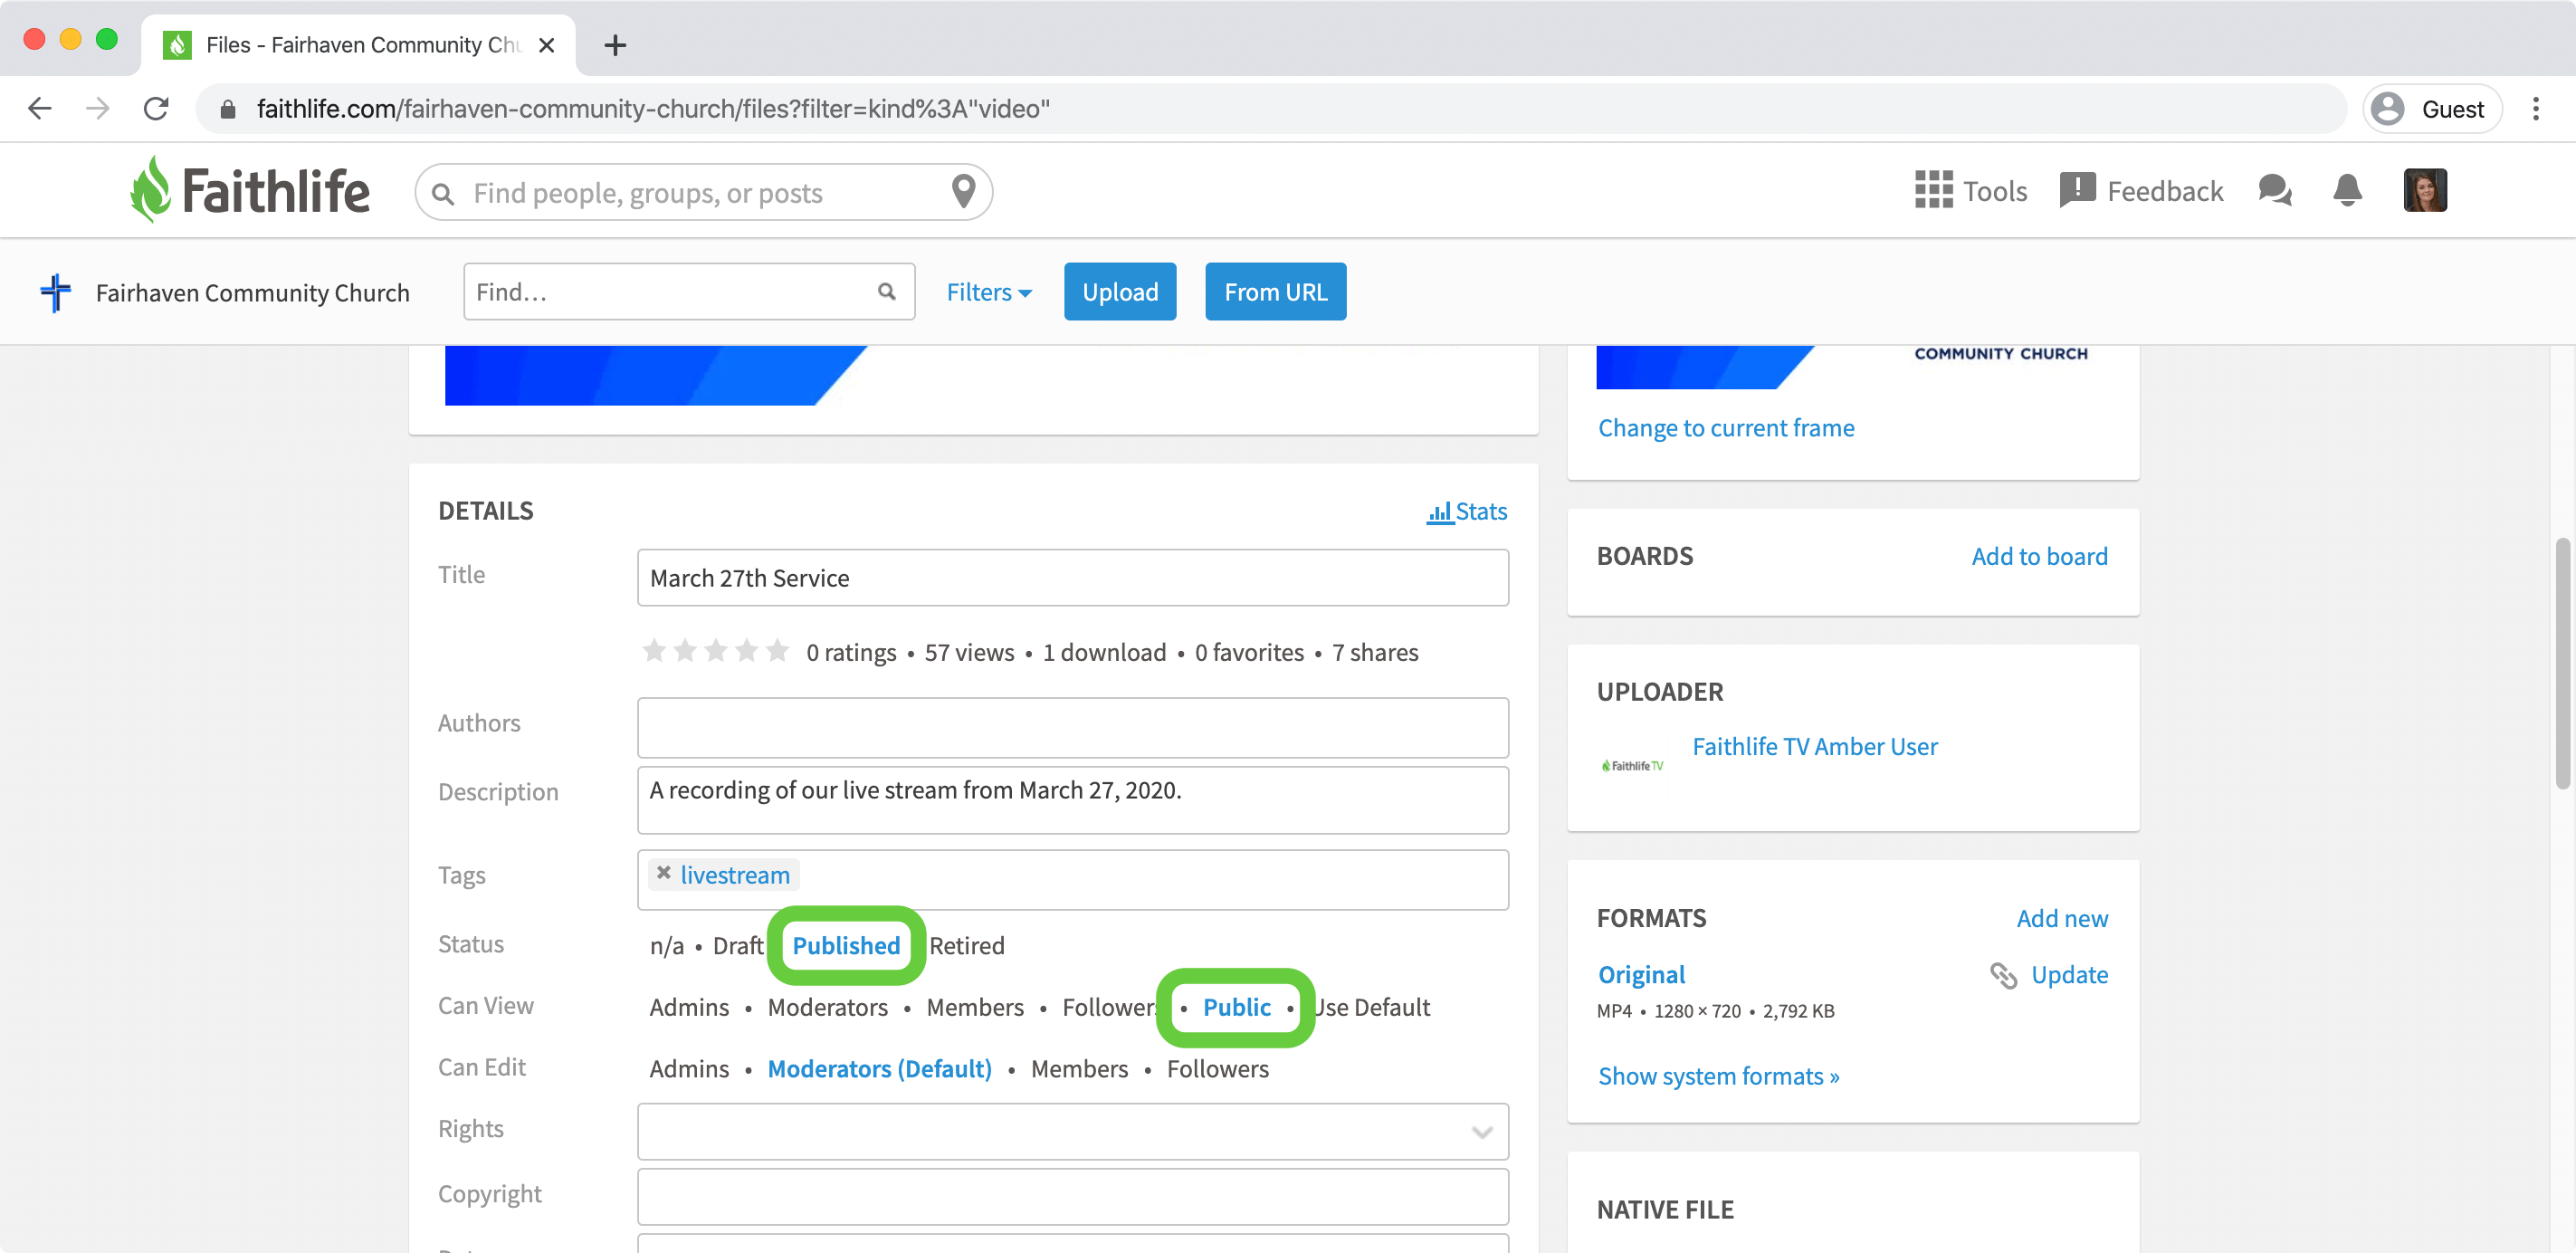
Task: Open the Original format link
Action: point(1641,975)
